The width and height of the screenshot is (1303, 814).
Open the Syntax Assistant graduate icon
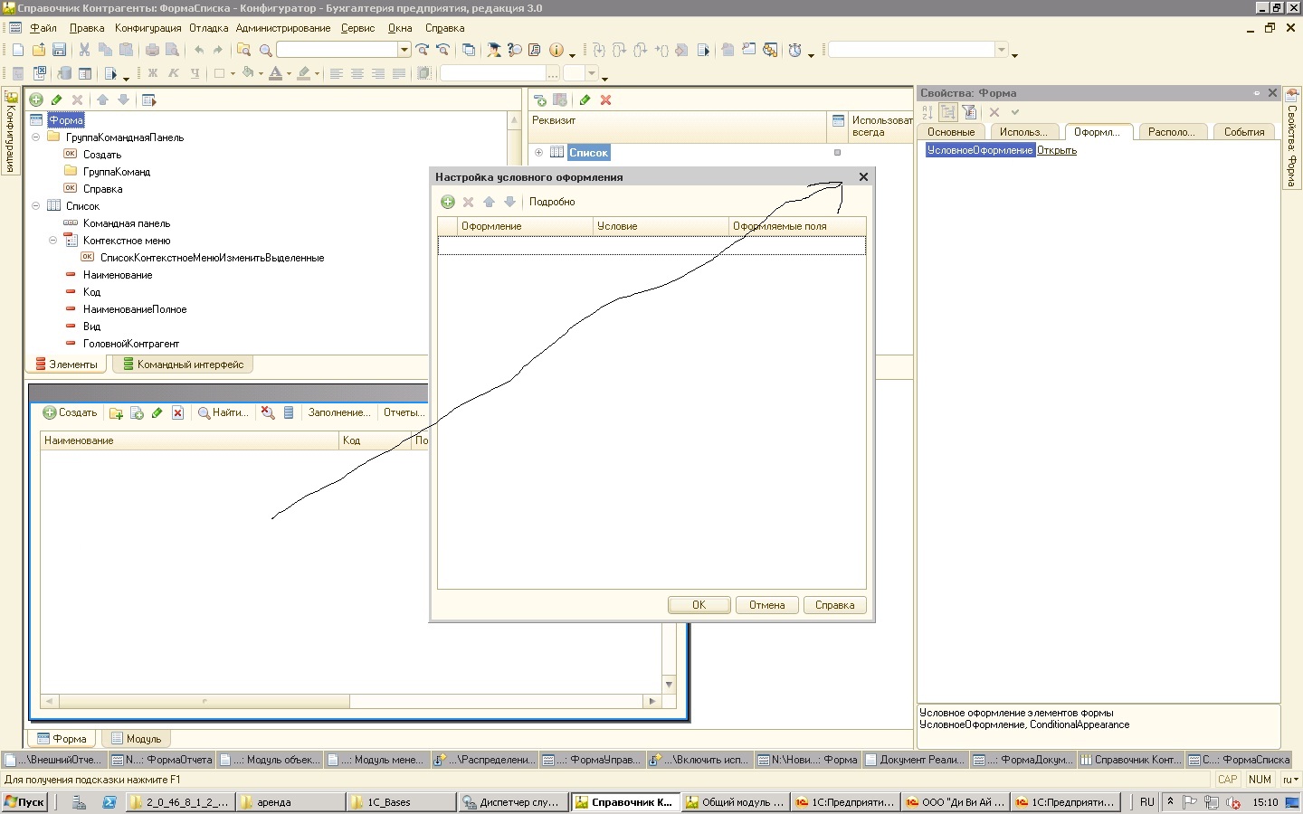pos(494,50)
